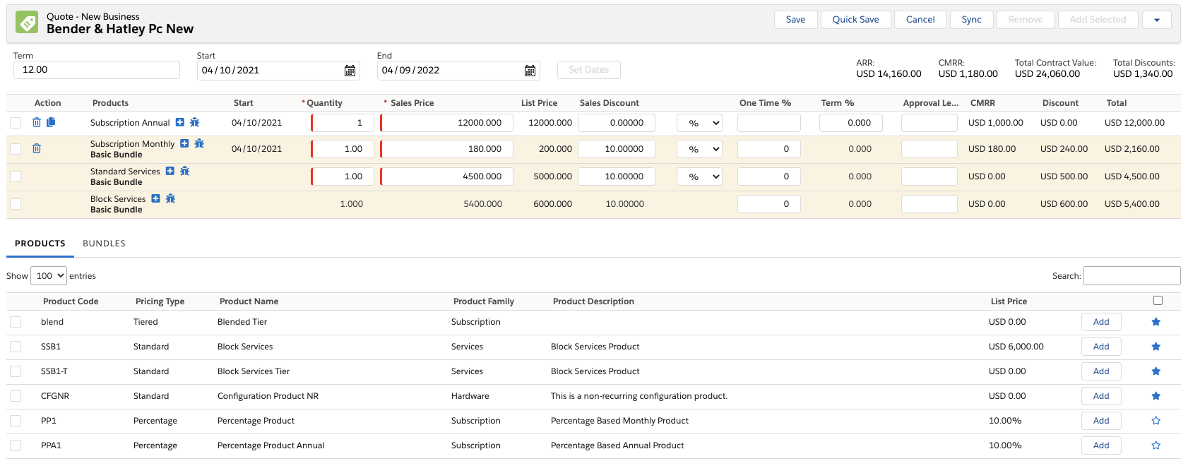The width and height of the screenshot is (1188, 461).
Task: Toggle favorite star for Configuration Product NR
Action: coord(1156,396)
